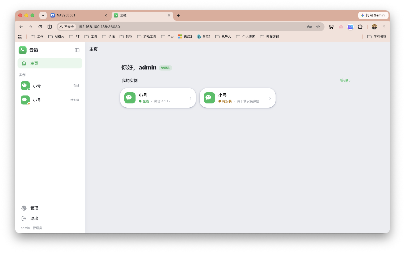The height and width of the screenshot is (253, 405).
Task: Open the 小号 card pending WeChat install
Action: (238, 98)
